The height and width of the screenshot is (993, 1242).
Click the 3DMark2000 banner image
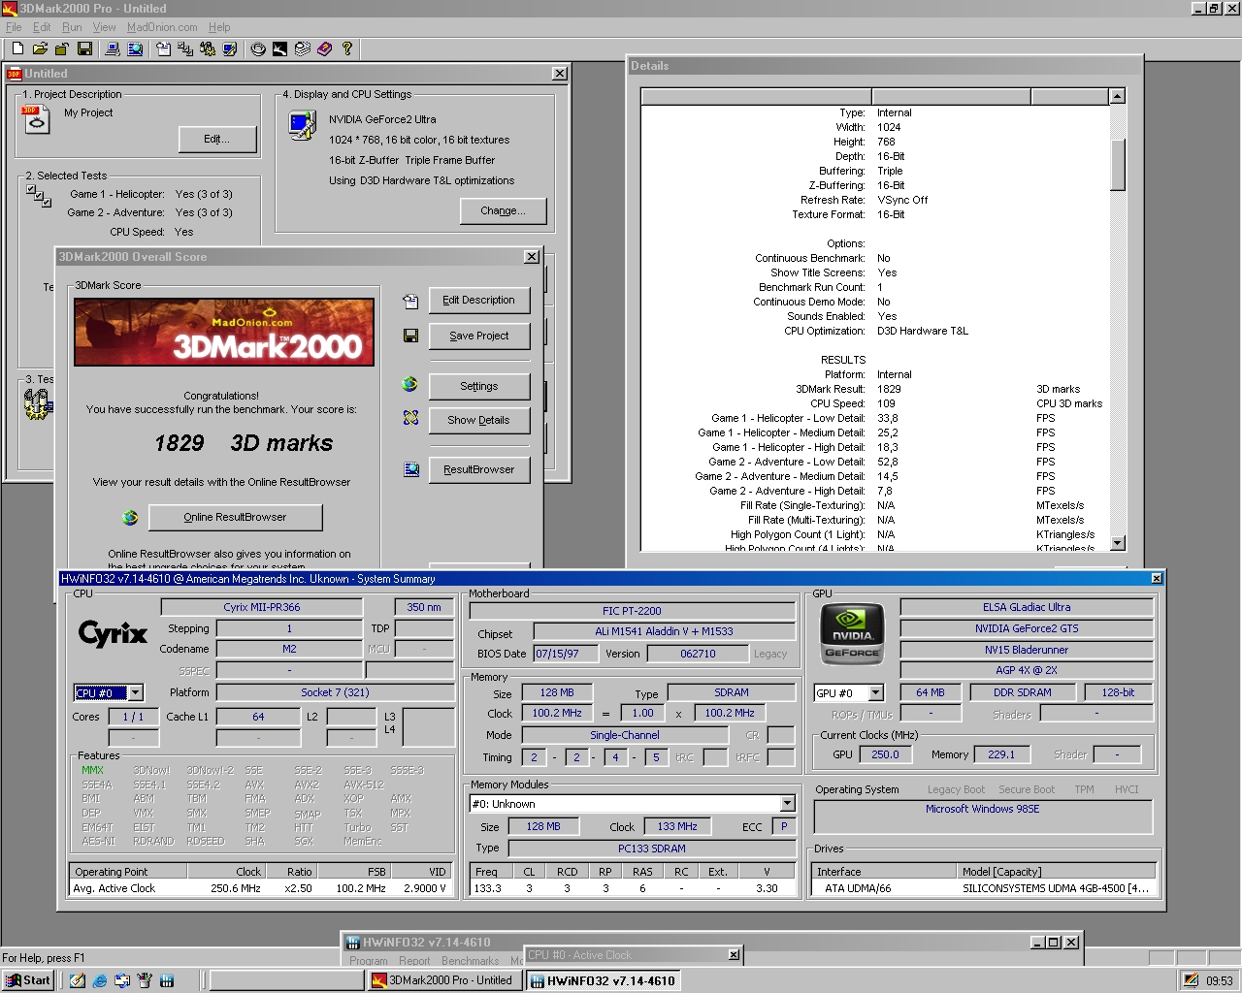pyautogui.click(x=224, y=332)
